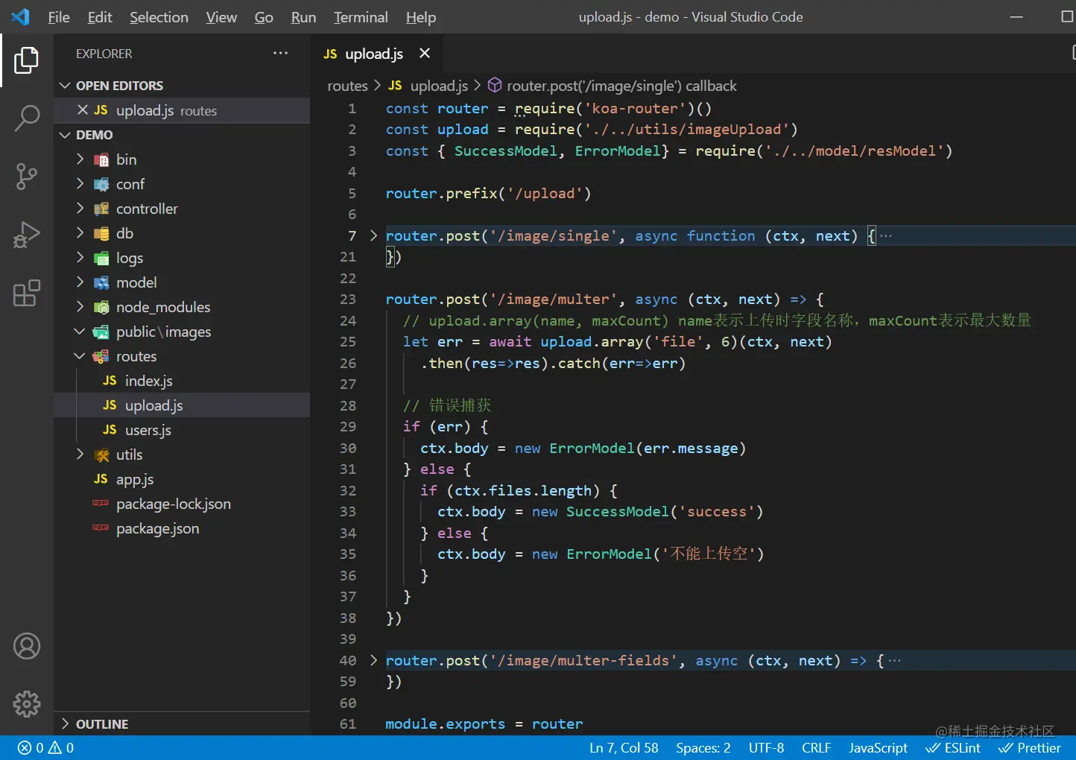Open the Manage gear settings icon
1076x760 pixels.
pyautogui.click(x=27, y=703)
